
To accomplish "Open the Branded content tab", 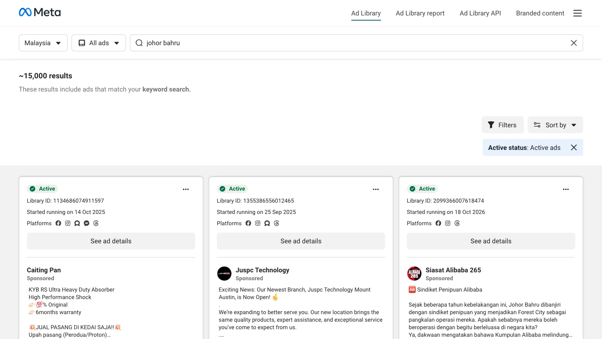I will tap(540, 13).
